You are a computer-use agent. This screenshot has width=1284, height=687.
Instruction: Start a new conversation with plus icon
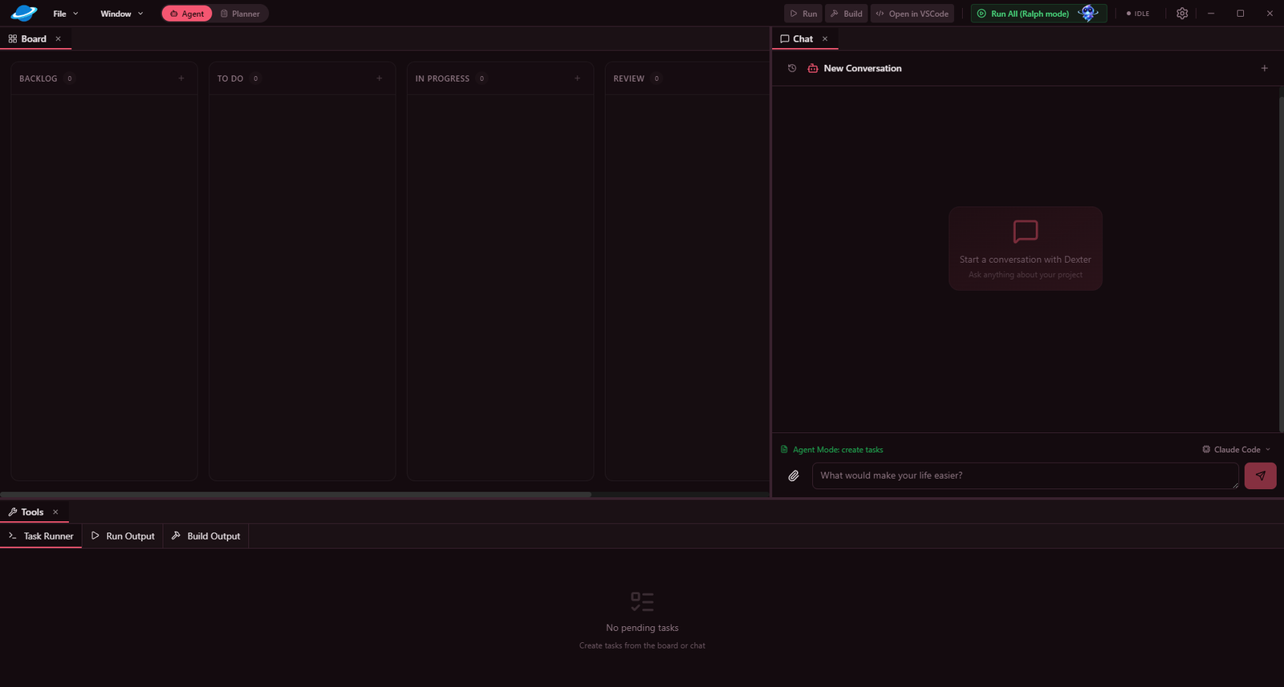[x=1265, y=68]
